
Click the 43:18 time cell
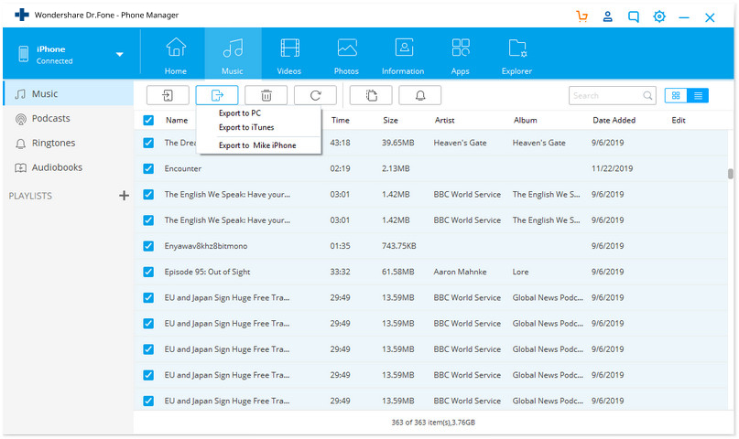pyautogui.click(x=340, y=143)
